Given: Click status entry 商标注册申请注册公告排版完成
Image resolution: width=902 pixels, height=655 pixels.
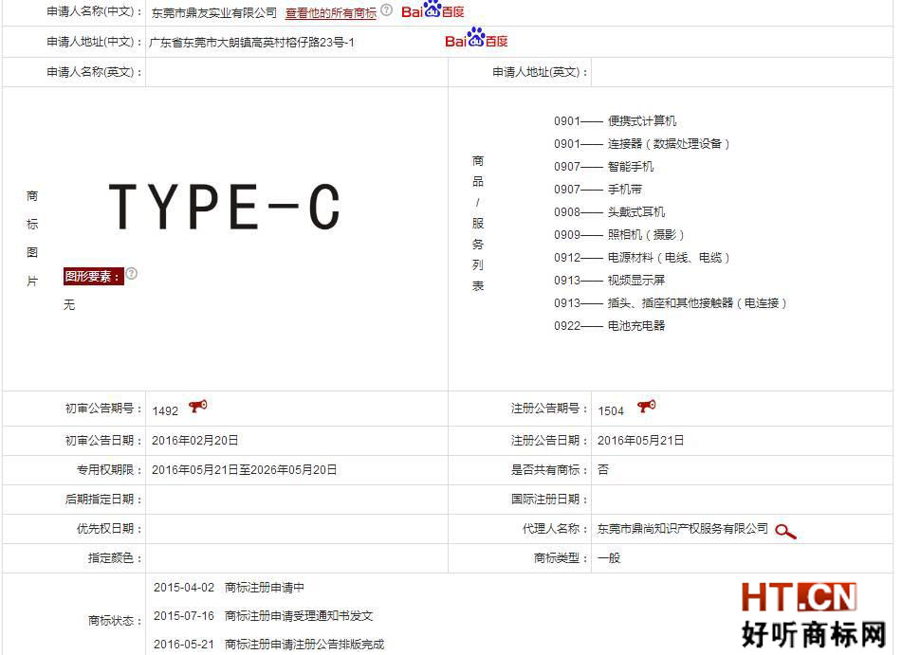Looking at the screenshot, I should pyautogui.click(x=303, y=645).
